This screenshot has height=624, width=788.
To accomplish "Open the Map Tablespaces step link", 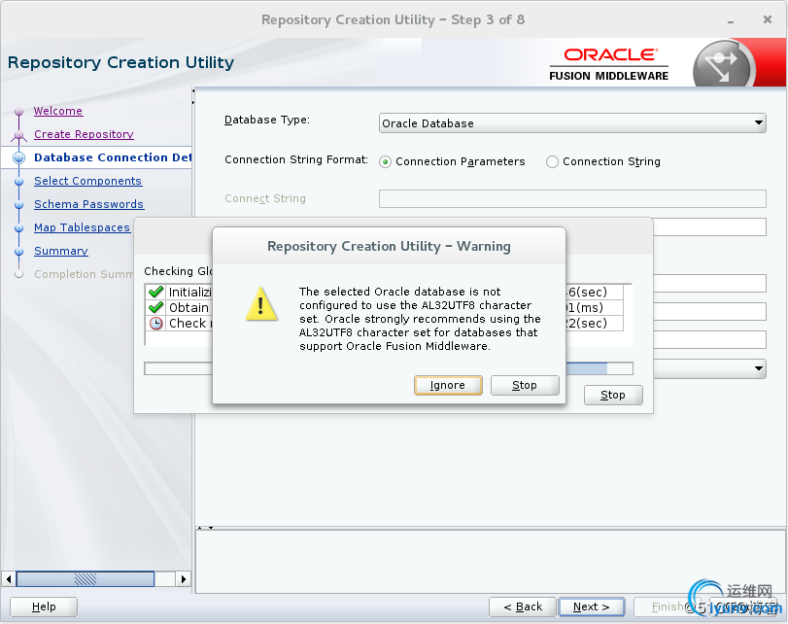I will pyautogui.click(x=82, y=227).
